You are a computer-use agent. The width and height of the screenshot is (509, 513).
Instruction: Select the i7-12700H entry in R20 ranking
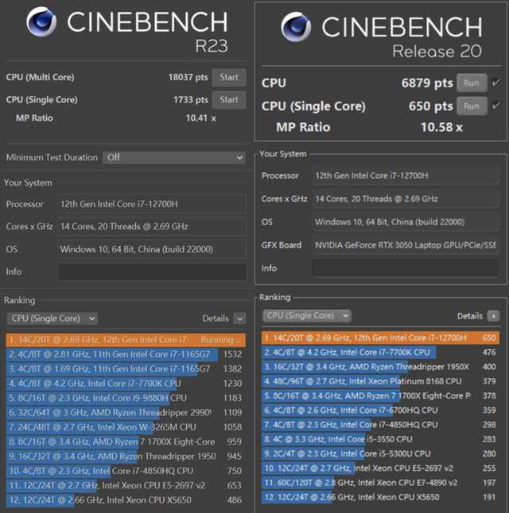(374, 337)
